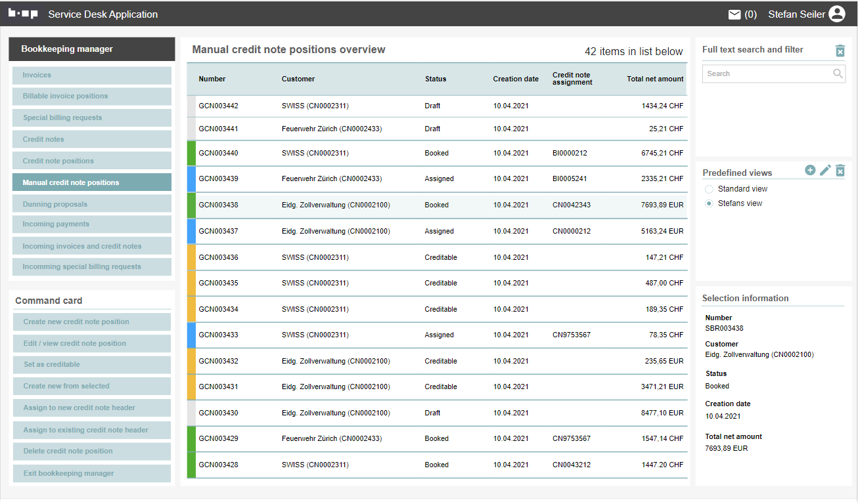Click the search magnifier icon
The height and width of the screenshot is (502, 858).
(x=838, y=73)
